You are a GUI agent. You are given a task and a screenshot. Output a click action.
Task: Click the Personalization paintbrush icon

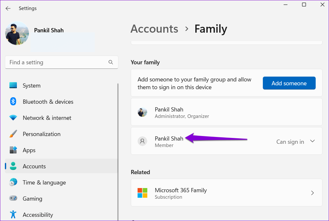(x=13, y=134)
